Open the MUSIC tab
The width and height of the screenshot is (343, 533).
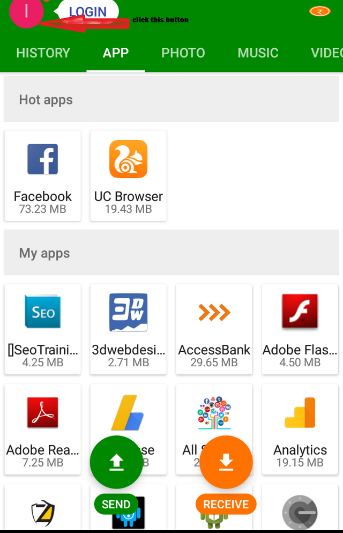pos(258,53)
